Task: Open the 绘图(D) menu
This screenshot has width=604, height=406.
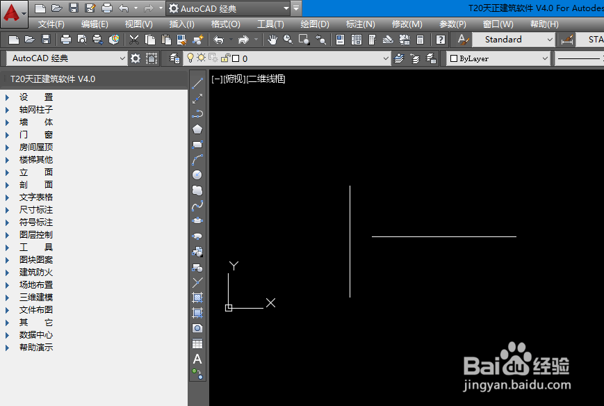Action: click(x=315, y=24)
